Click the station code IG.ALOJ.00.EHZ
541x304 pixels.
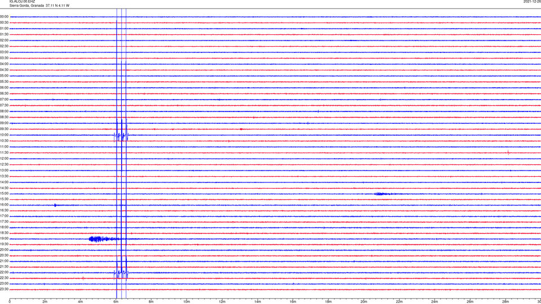[22, 2]
